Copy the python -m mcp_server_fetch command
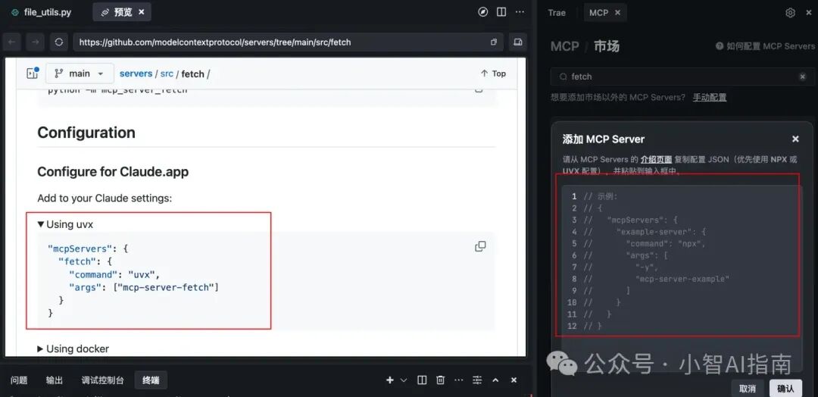 point(479,89)
